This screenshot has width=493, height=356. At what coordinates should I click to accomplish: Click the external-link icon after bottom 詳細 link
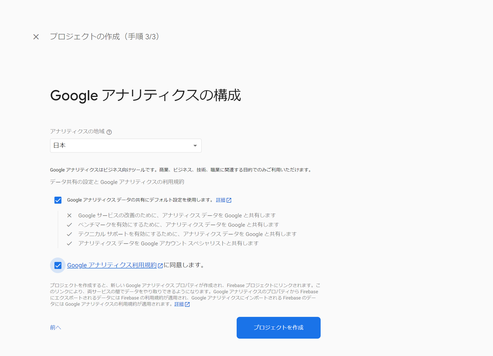187,304
